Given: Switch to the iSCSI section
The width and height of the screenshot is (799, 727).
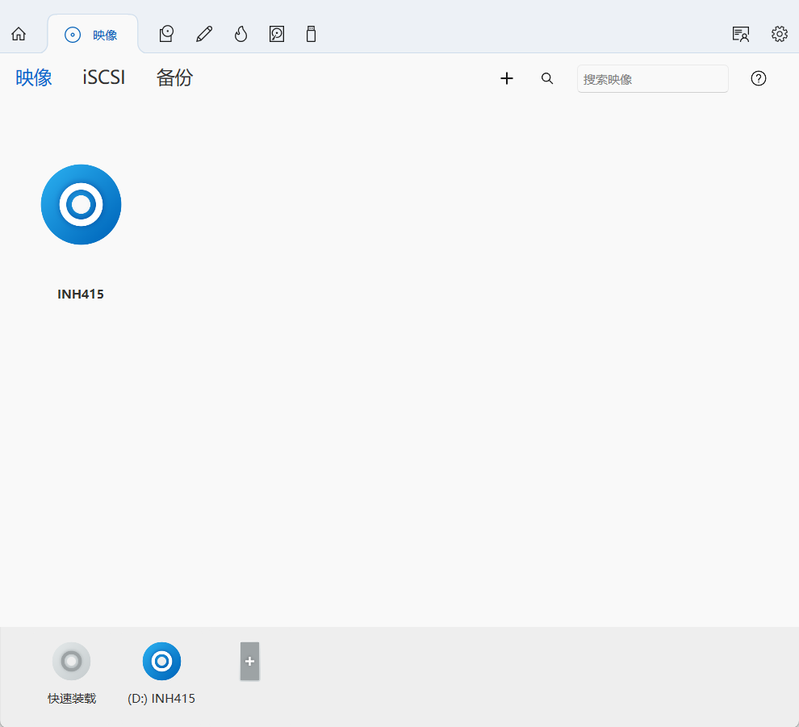Looking at the screenshot, I should pyautogui.click(x=104, y=78).
